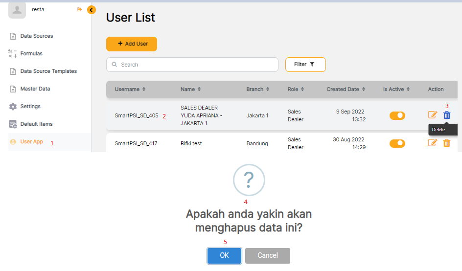Screen dimensions: 462x271
Task: Click the Cancel button in dialog
Action: pos(267,255)
